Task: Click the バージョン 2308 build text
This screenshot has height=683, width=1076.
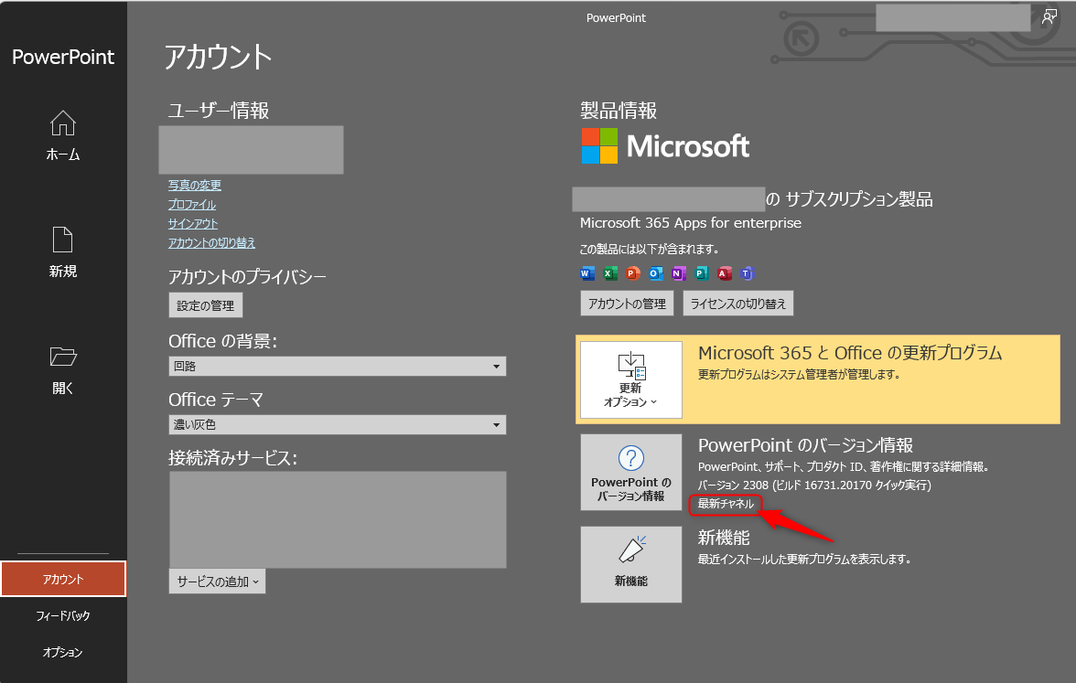Action: pos(814,486)
